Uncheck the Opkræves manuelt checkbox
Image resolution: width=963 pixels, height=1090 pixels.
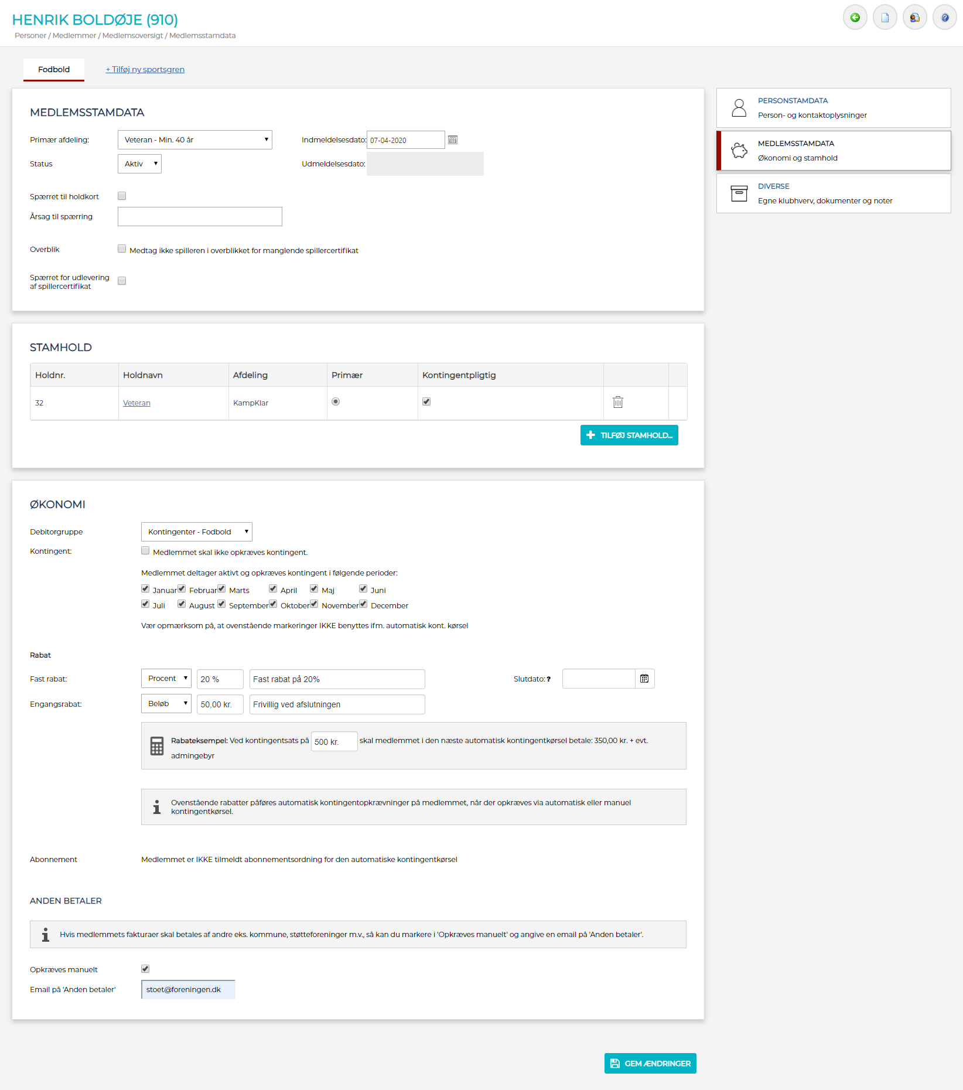click(x=145, y=969)
